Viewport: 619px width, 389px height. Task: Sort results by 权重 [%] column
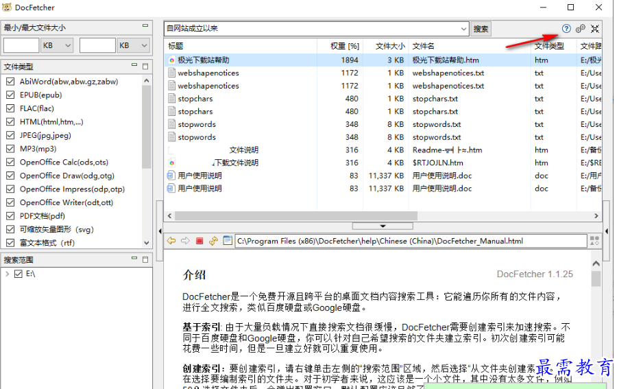(344, 46)
